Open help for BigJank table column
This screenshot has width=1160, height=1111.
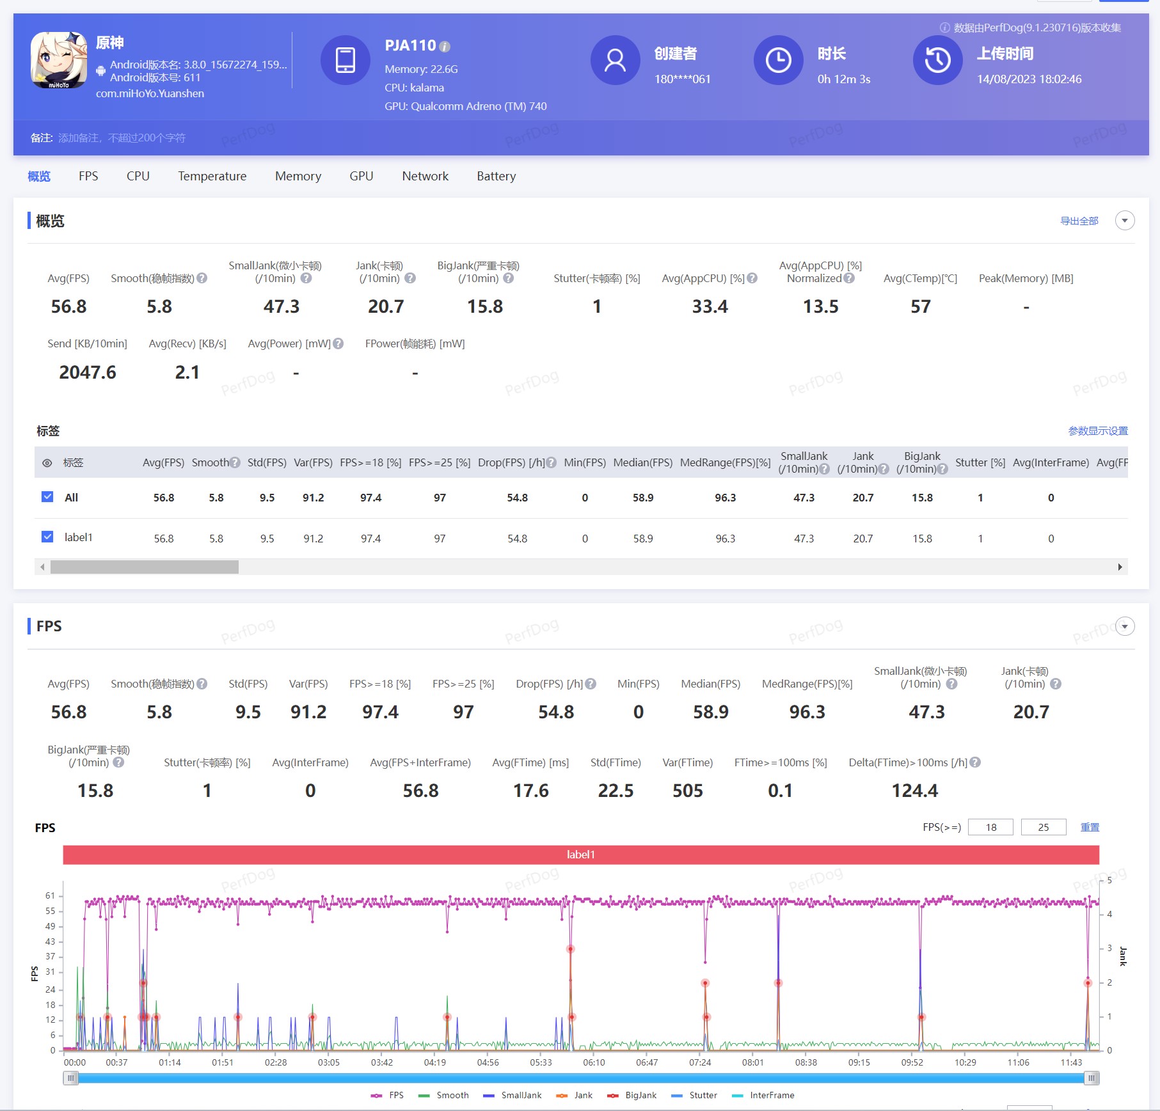(942, 469)
